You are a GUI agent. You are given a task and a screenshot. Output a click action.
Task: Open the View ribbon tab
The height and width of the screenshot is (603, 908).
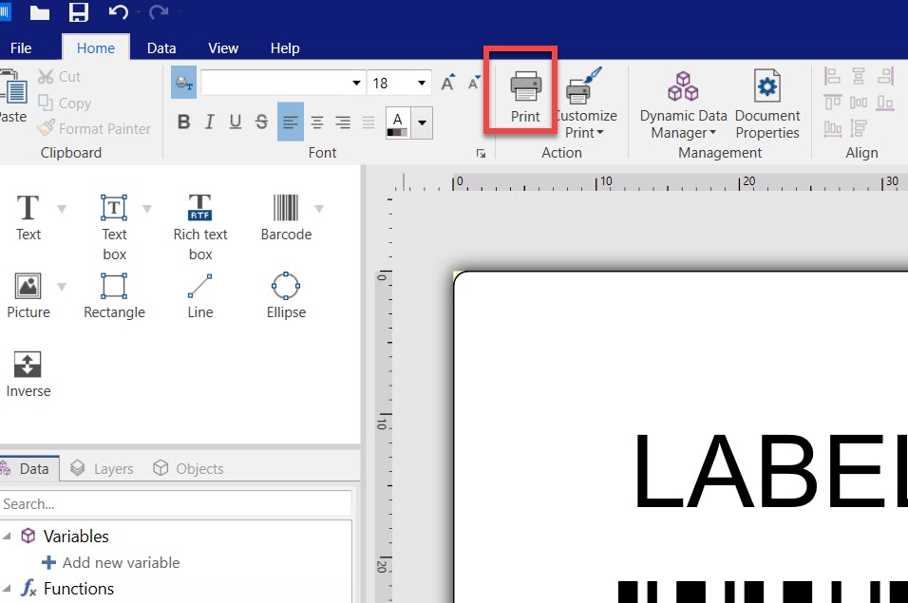pos(223,47)
